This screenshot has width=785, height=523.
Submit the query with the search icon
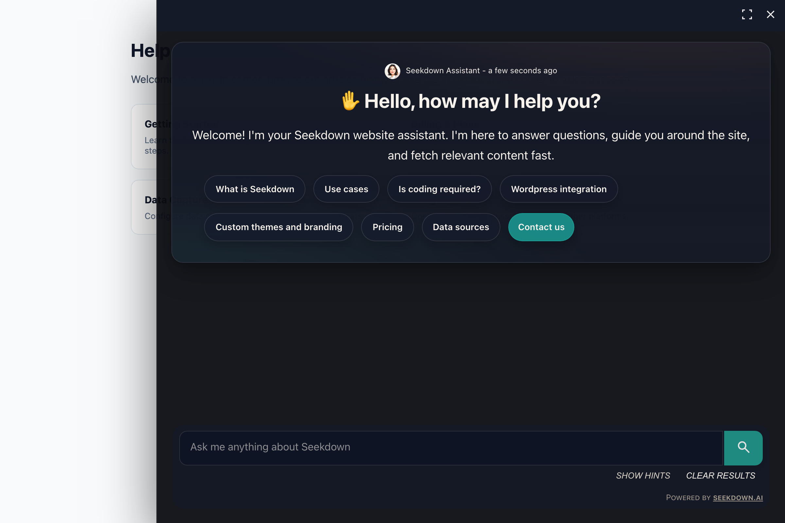(743, 447)
